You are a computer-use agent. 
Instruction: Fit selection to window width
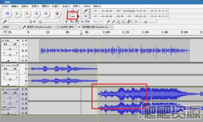[118, 22]
